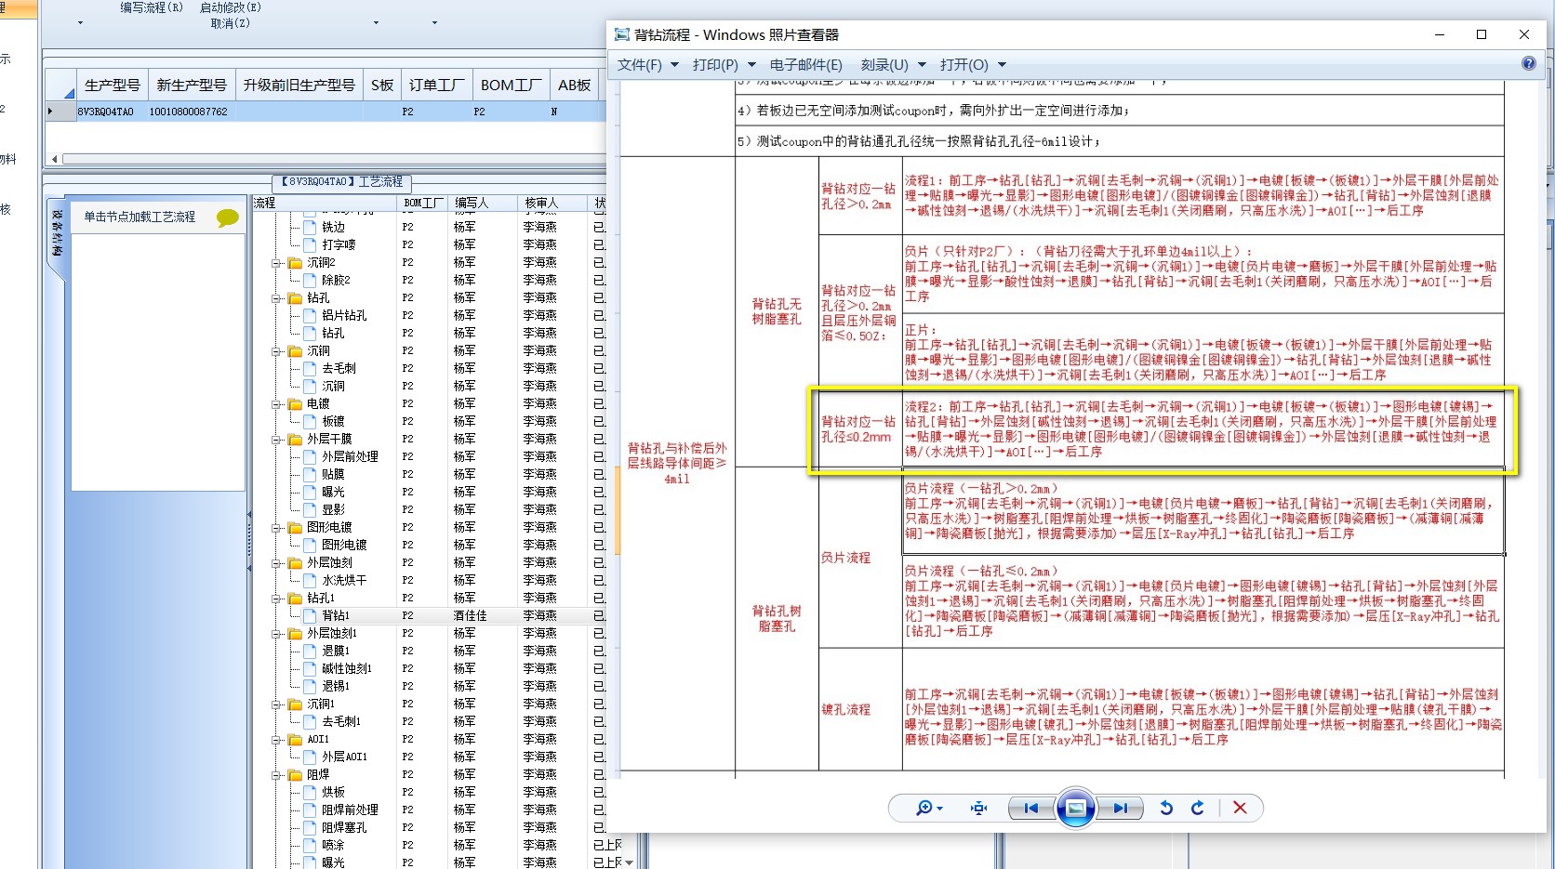Collapse the 沉铜1 tree node

coord(276,704)
